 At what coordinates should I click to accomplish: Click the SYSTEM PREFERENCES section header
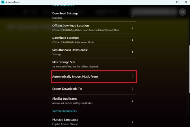(x=64, y=111)
